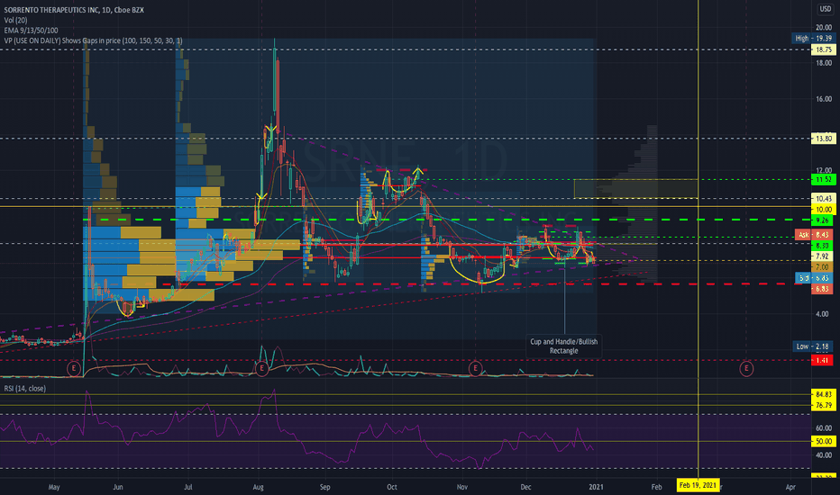
Task: Select the yellow 10.00 price label
Action: [x=824, y=209]
